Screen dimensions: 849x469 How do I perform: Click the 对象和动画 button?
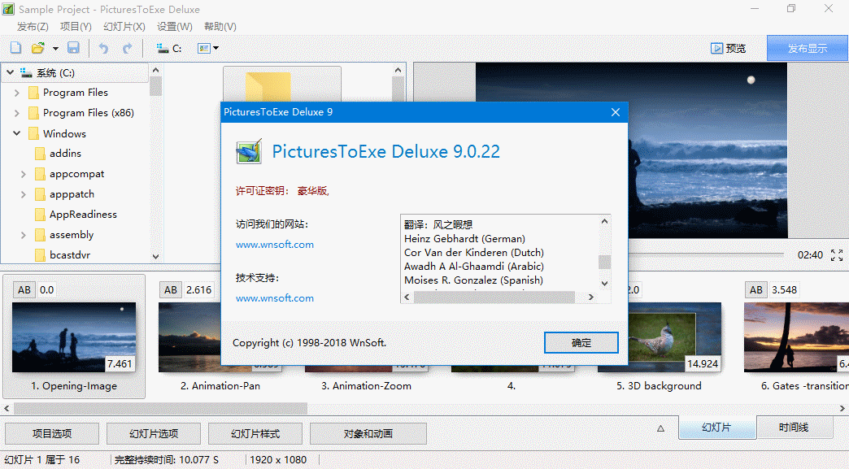pyautogui.click(x=368, y=433)
